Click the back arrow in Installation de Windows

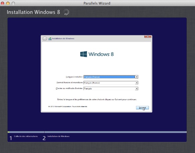pos(45,39)
